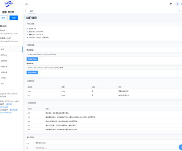Copy the request address with blue button
Image resolution: width=182 pixels, height=151 pixels.
[x=32, y=59]
